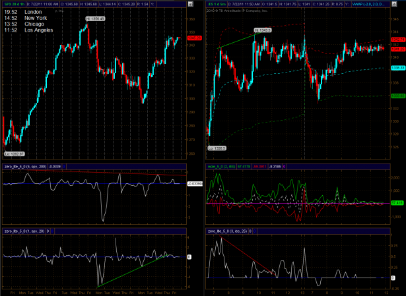Click the /ES chart settings icon
406x296 pixels.
point(394,4)
